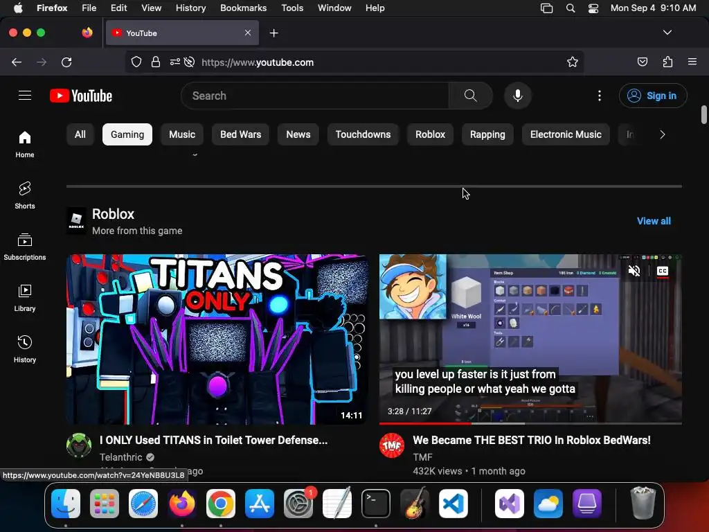This screenshot has height=532, width=709.
Task: Open Firefox tracking protection shield
Action: point(136,62)
